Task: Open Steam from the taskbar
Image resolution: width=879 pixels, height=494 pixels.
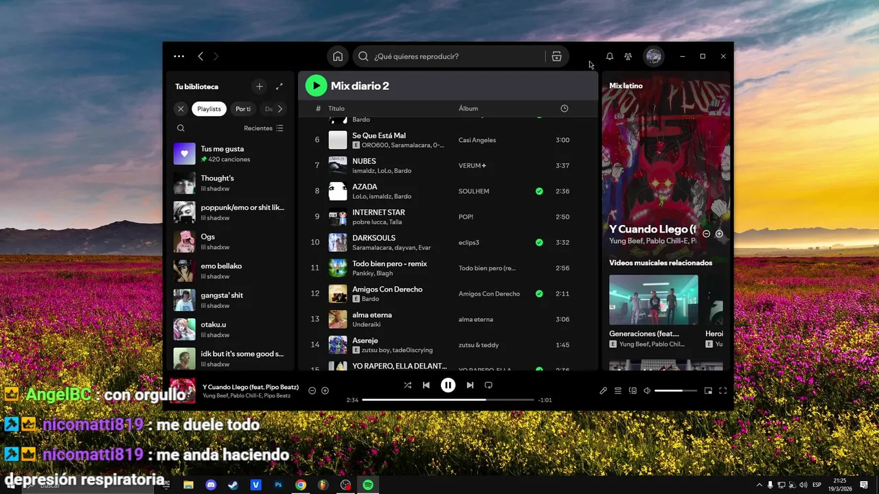Action: click(233, 484)
